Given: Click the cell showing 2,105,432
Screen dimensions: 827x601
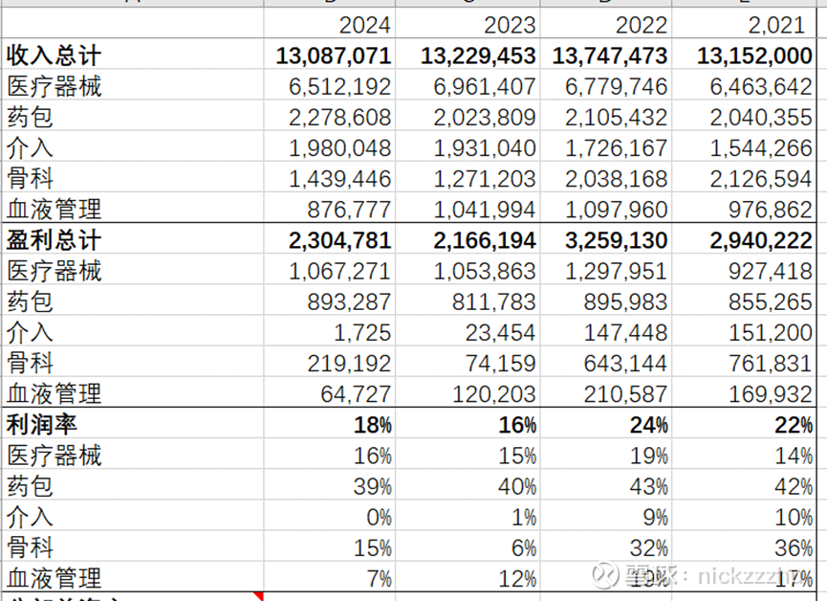Looking at the screenshot, I should 606,117.
